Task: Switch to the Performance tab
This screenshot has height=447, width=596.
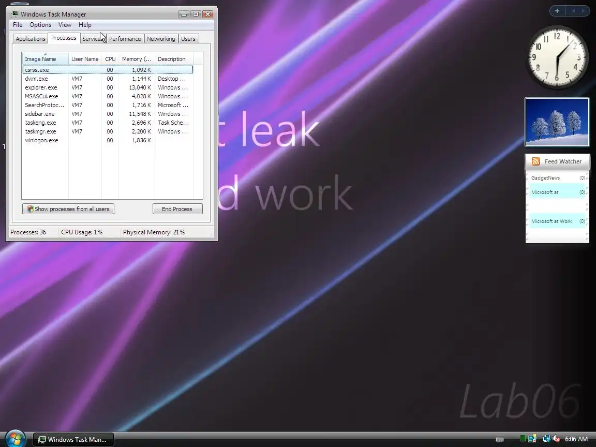Action: pos(125,39)
